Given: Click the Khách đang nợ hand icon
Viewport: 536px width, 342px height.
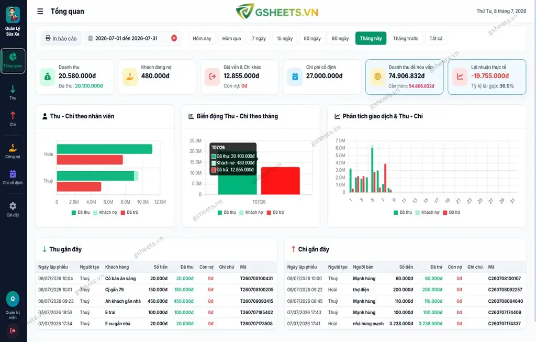Looking at the screenshot, I should [x=130, y=76].
